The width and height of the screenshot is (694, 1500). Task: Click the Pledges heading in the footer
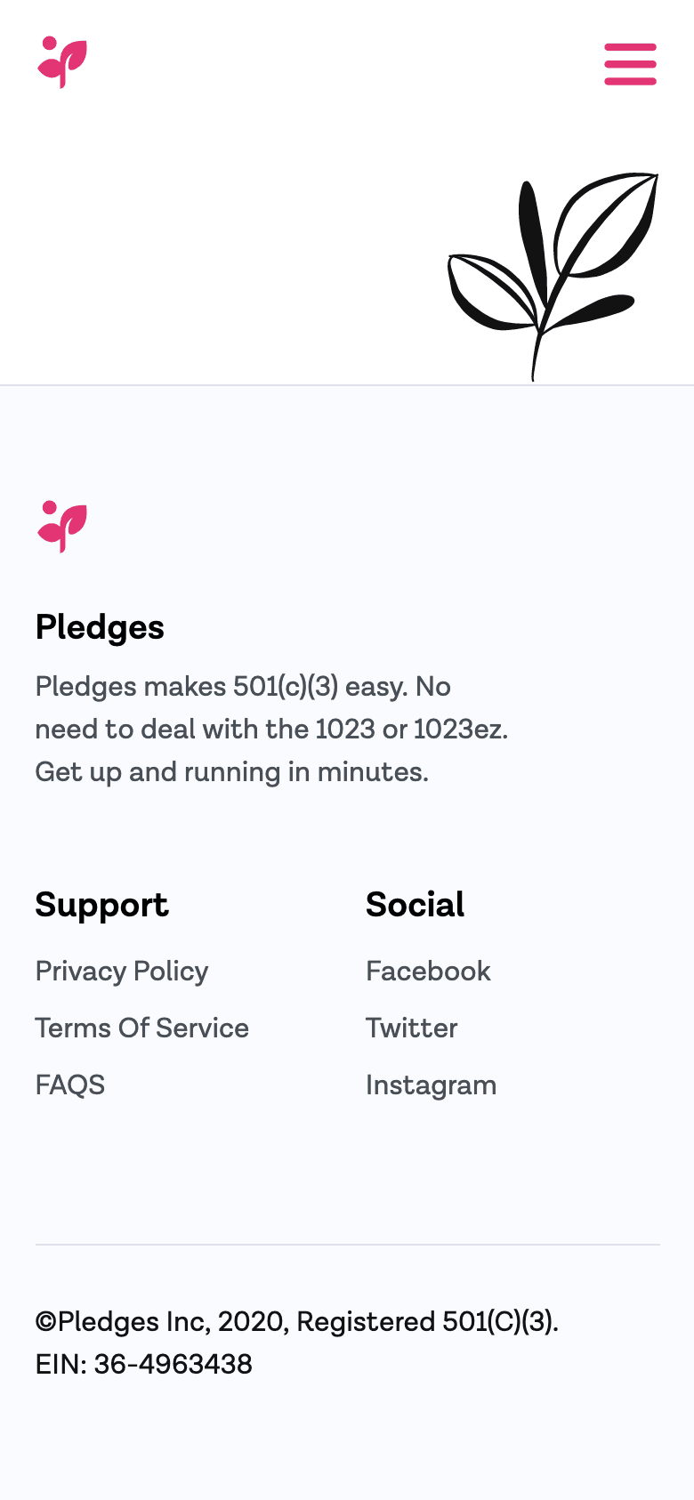point(100,626)
